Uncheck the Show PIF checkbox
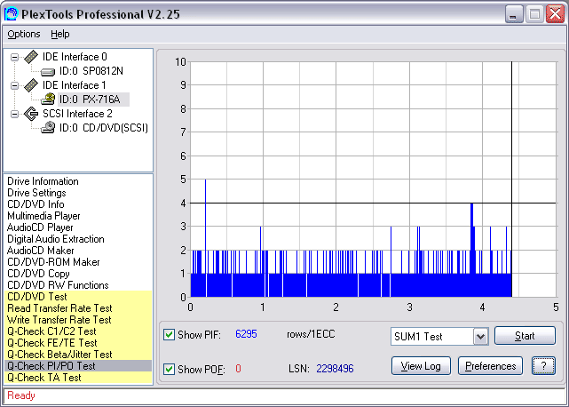Image resolution: width=569 pixels, height=407 pixels. [x=169, y=334]
